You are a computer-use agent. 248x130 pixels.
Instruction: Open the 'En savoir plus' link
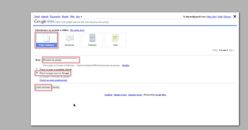[77, 30]
